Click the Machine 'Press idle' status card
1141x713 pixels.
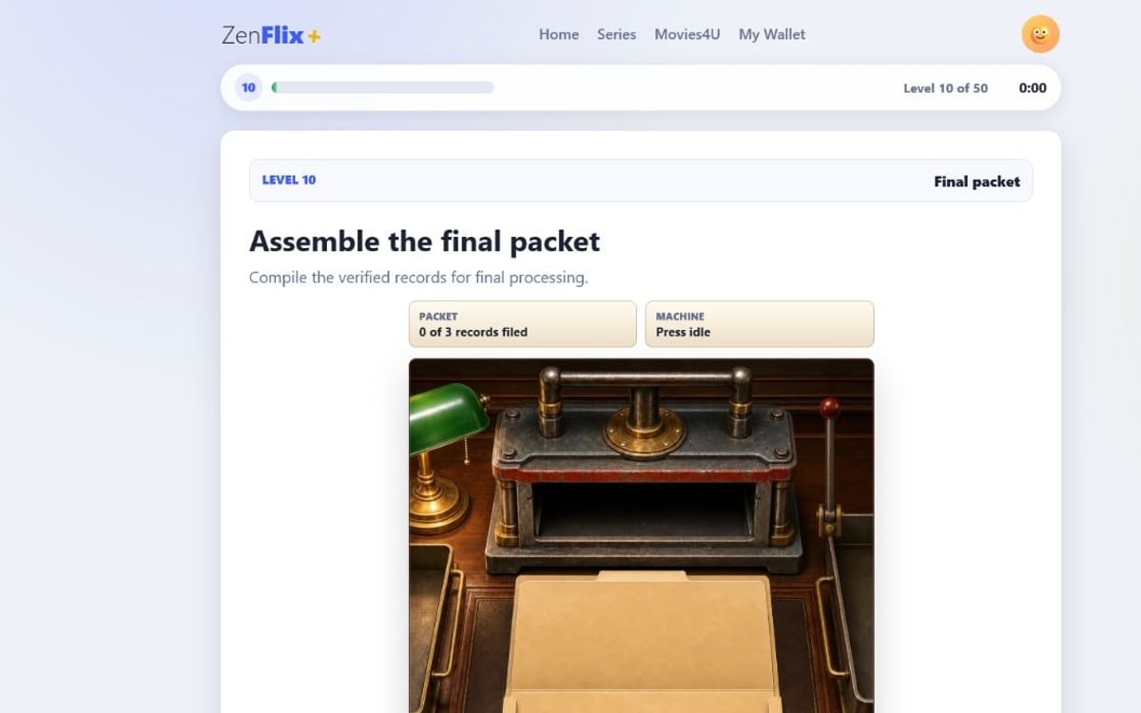[759, 324]
